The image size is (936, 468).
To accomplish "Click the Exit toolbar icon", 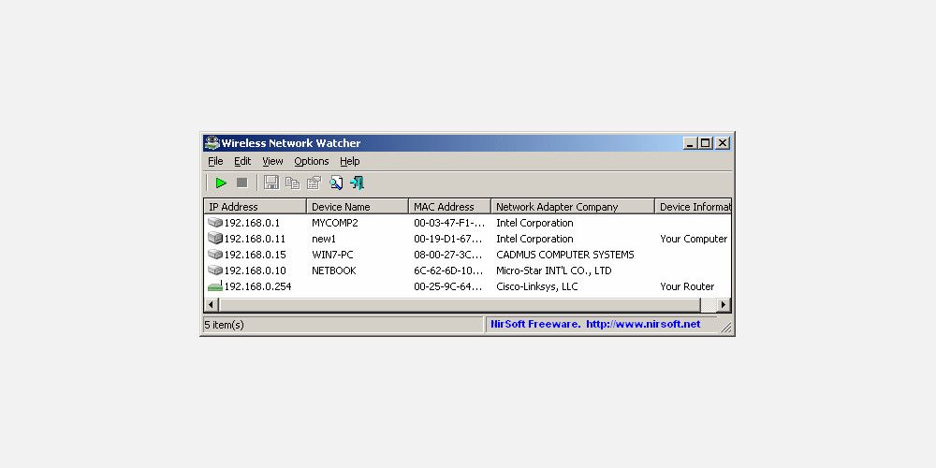I will tap(358, 183).
